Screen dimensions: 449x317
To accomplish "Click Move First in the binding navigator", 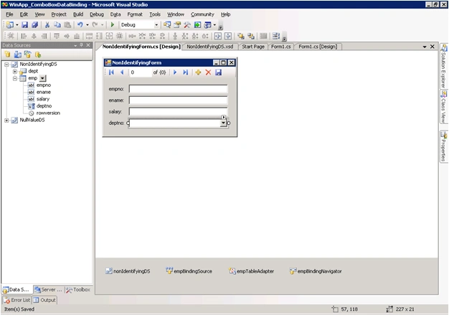I will 111,72.
